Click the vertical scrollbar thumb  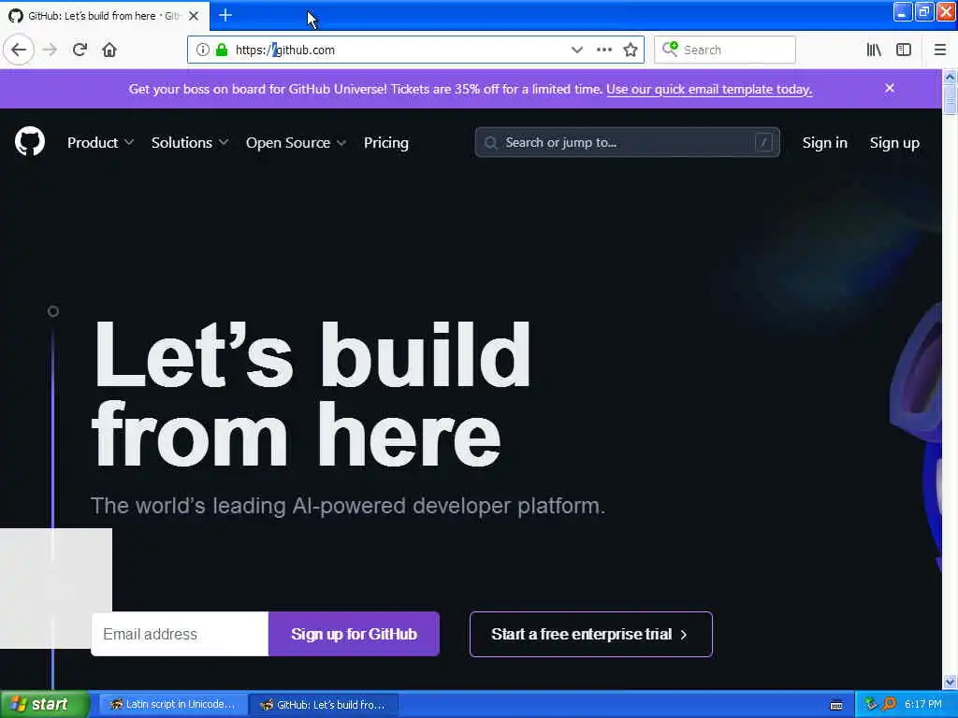(x=950, y=99)
